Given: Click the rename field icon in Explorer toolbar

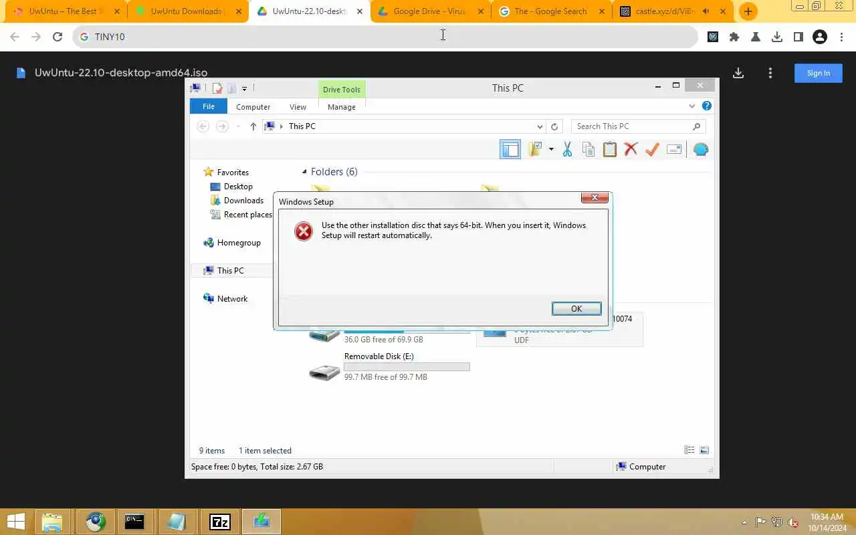Looking at the screenshot, I should click(674, 150).
